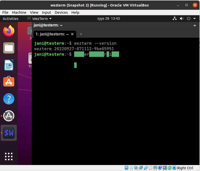Open Software Updater in the dock

pos(9,116)
